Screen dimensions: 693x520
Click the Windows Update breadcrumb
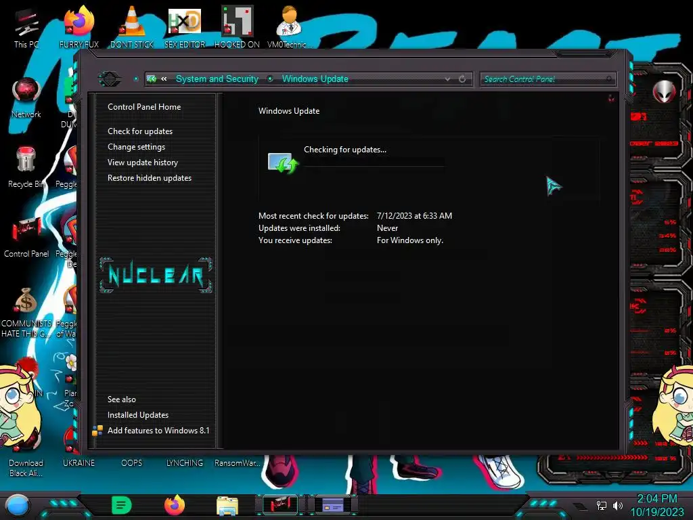tap(315, 79)
